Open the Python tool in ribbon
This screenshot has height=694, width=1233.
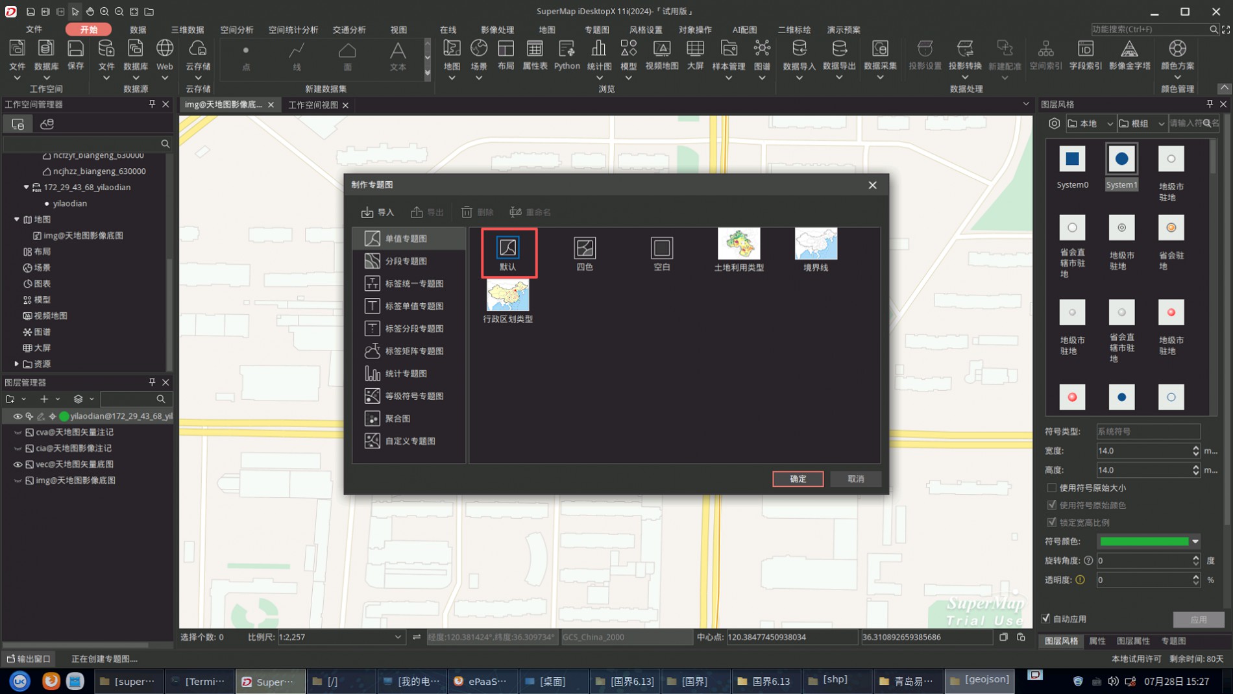tap(567, 55)
